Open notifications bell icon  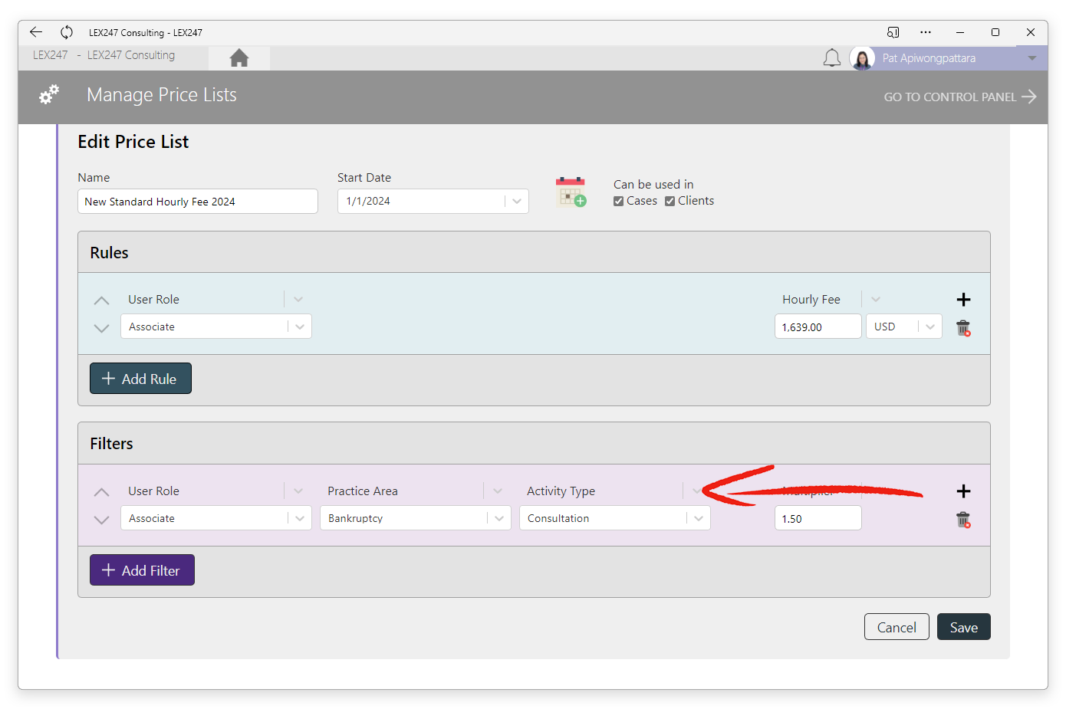832,58
